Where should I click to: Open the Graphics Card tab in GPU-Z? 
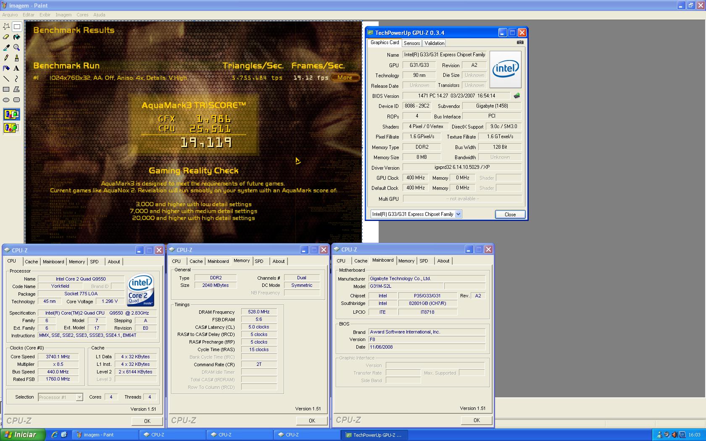[x=385, y=42]
